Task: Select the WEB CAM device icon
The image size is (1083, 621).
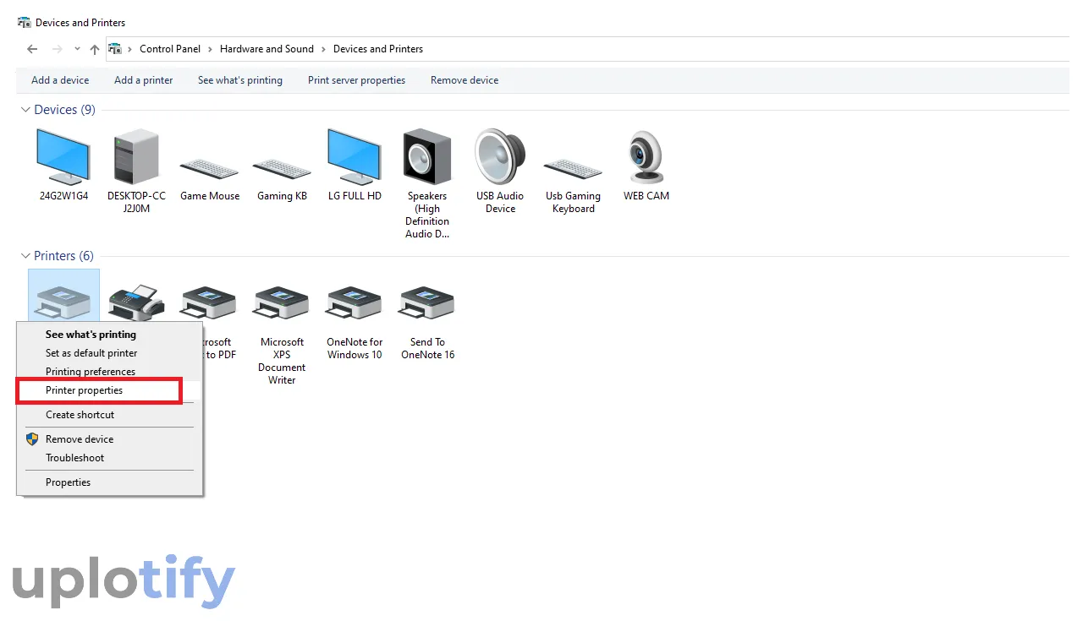Action: click(646, 156)
